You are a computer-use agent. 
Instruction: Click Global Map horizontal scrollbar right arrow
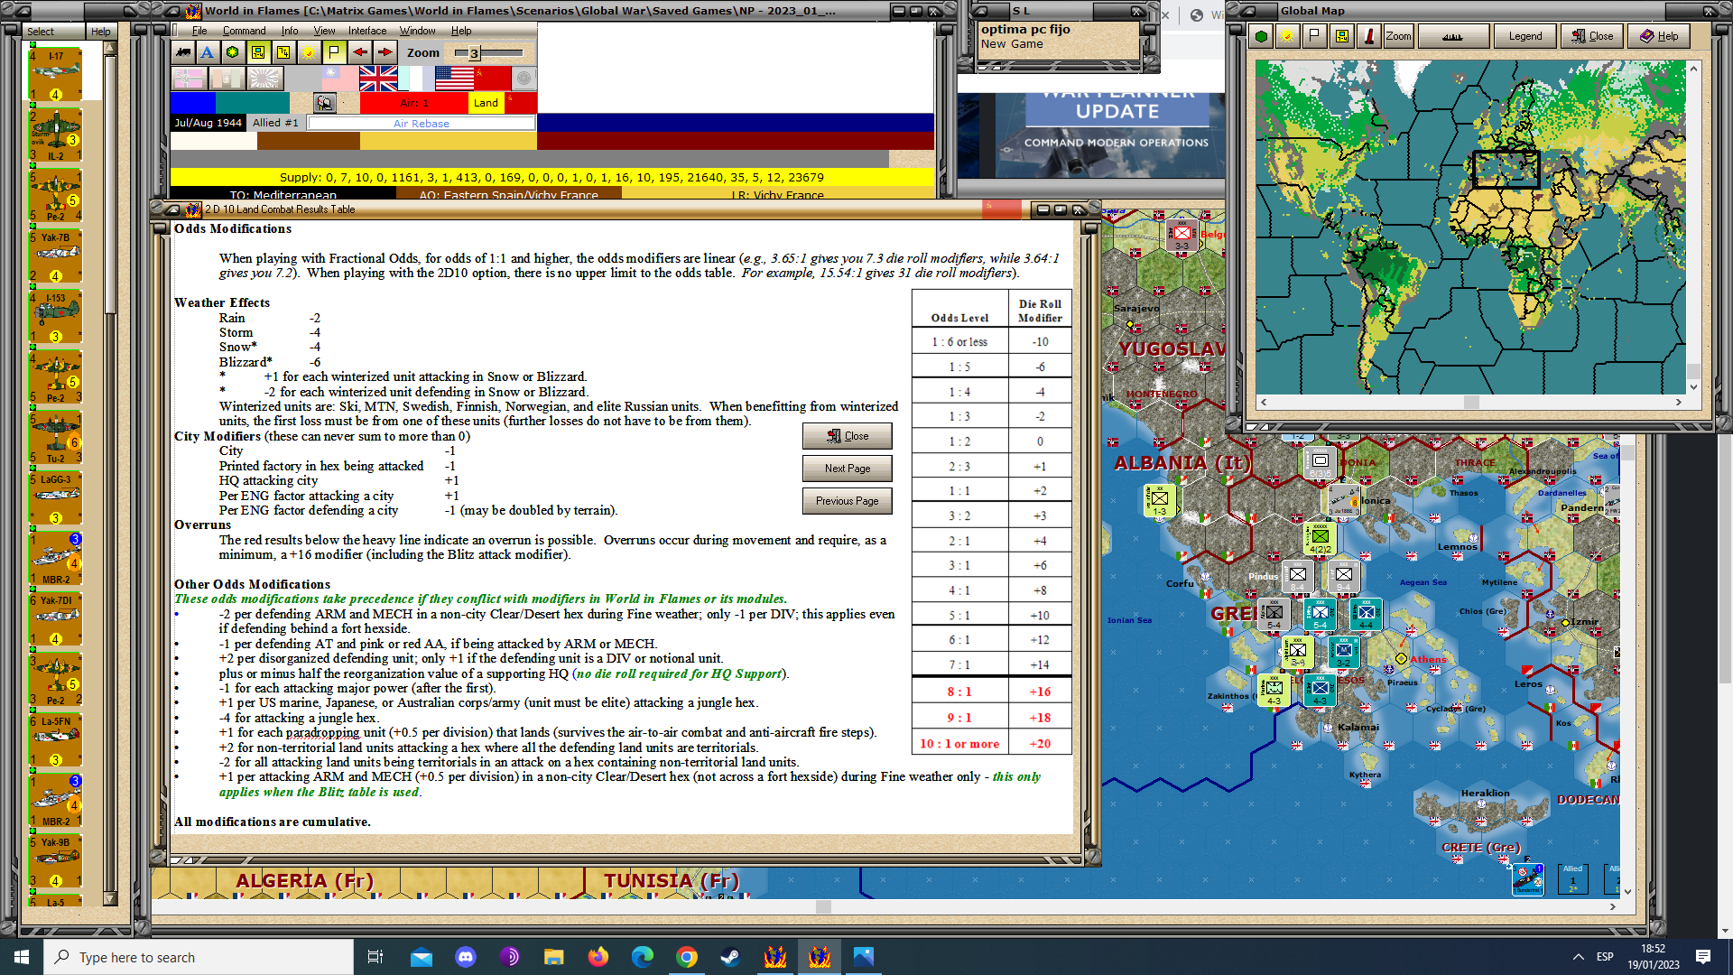(1678, 402)
